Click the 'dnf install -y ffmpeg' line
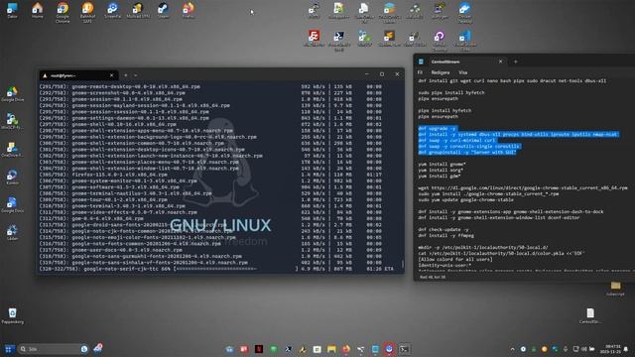This screenshot has height=357, width=635. [445, 235]
